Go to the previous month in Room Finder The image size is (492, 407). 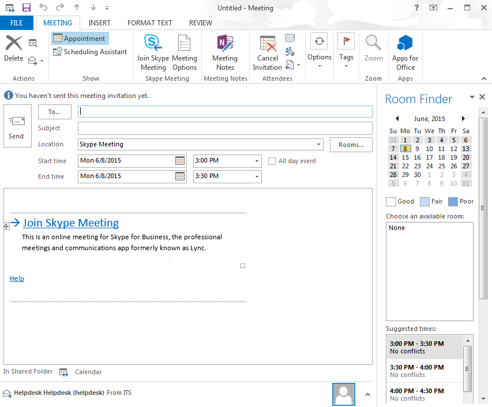[x=397, y=119]
